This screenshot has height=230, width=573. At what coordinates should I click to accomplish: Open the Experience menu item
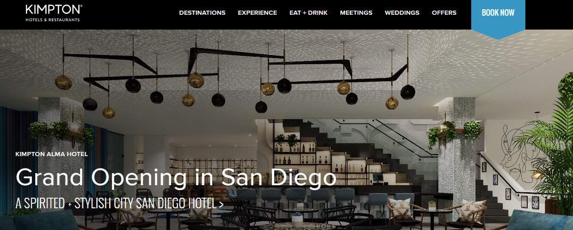257,13
